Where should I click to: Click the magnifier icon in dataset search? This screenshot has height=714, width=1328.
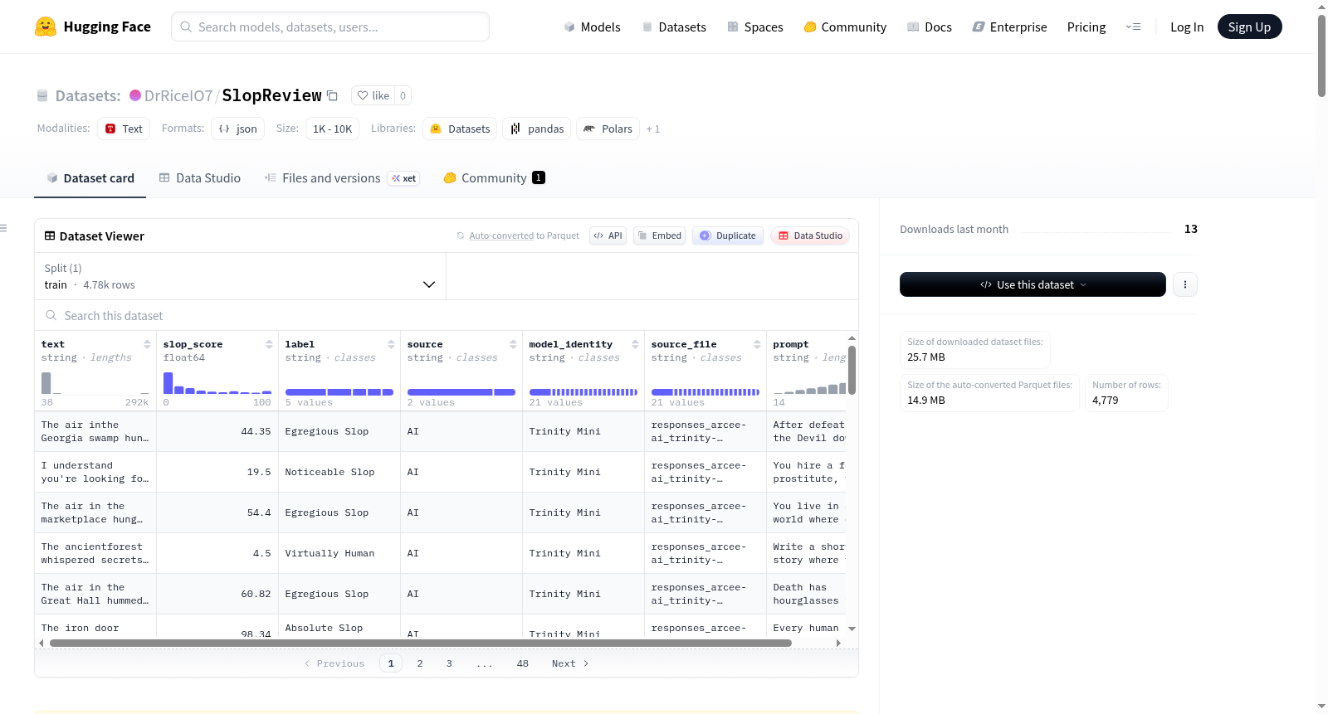tap(51, 315)
